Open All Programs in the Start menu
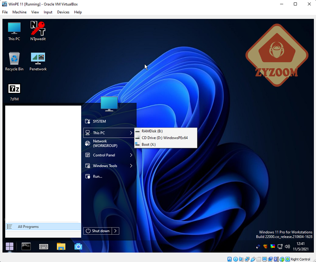Viewport: 316px width, 262px height. tap(43, 227)
